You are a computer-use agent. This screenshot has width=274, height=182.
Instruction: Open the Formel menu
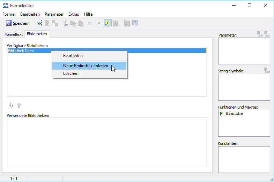9,14
